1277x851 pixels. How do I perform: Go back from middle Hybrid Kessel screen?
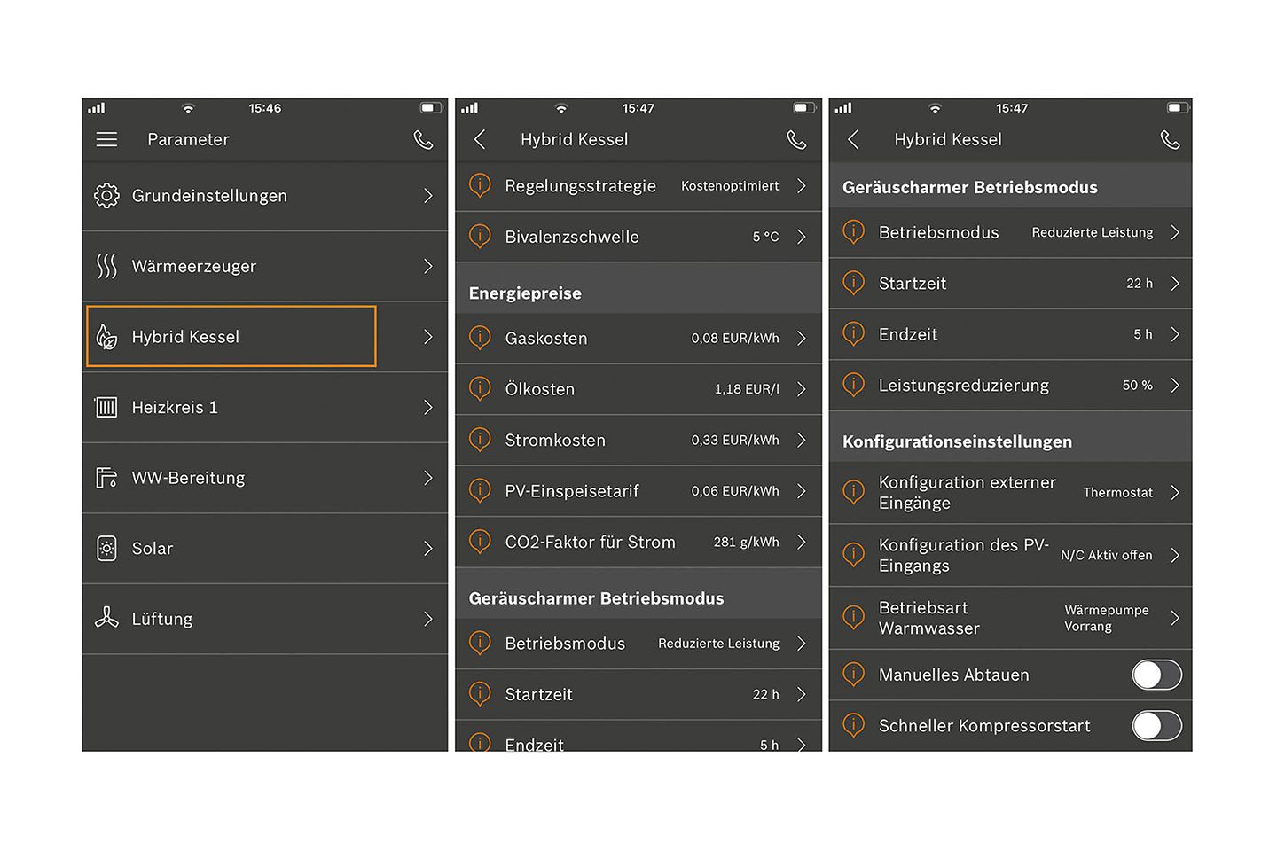point(480,139)
